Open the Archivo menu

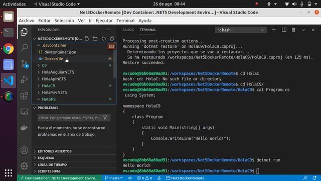27,21
